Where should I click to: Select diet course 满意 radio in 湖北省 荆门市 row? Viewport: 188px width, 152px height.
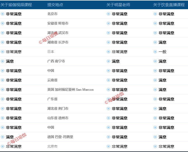click(x=155, y=109)
